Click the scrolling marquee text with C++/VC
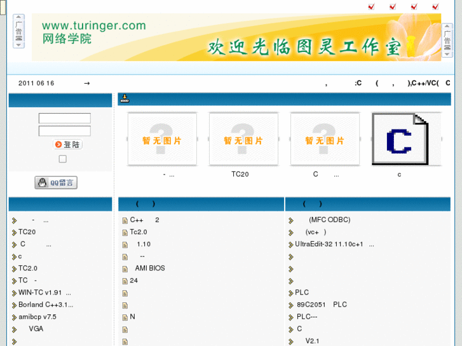462x346 pixels. point(388,83)
